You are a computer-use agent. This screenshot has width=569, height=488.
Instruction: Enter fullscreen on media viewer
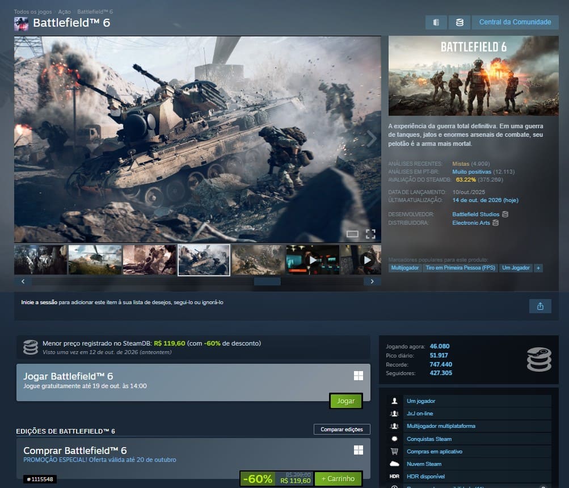tap(370, 234)
